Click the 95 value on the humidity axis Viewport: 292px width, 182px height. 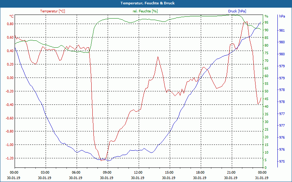click(x=266, y=23)
